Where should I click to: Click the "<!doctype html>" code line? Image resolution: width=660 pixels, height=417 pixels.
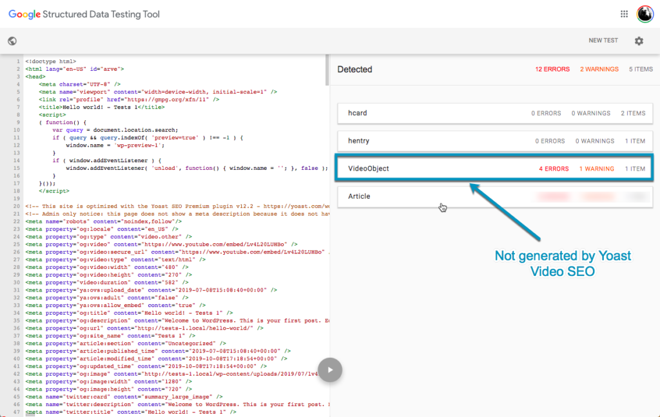tap(50, 61)
